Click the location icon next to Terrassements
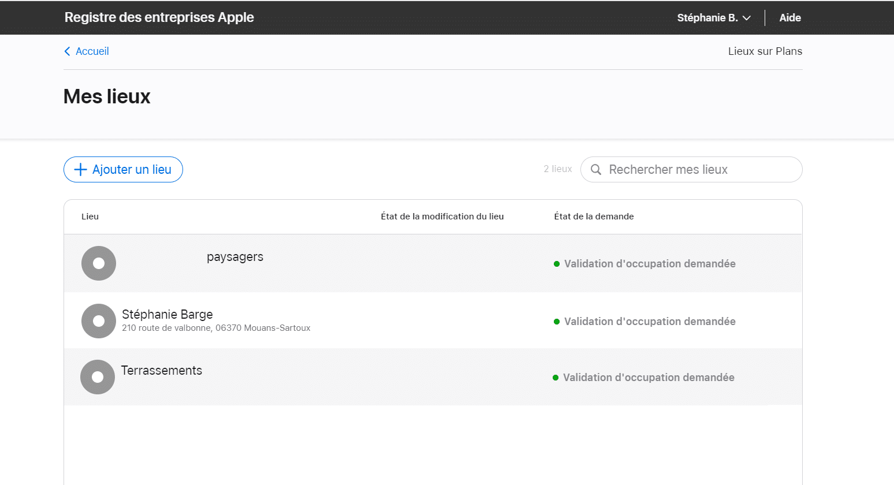894x485 pixels. point(97,376)
